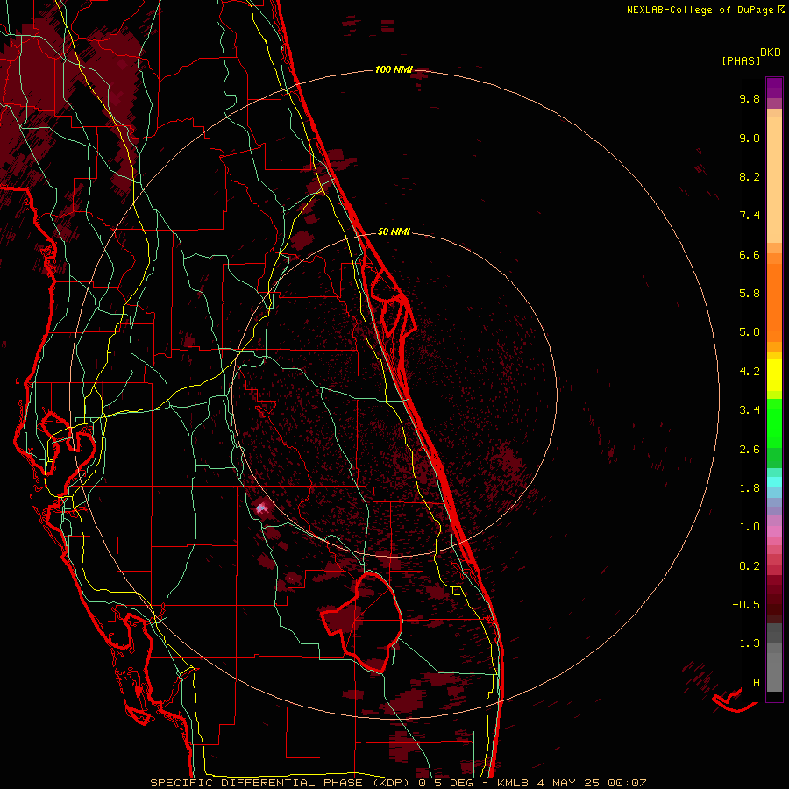Click the KMLB radar site identifier
Viewport: 789px width, 789px height.
tap(513, 783)
